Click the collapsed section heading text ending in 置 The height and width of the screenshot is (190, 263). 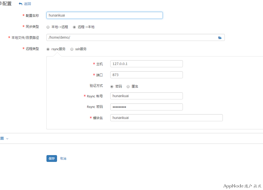tap(2, 139)
